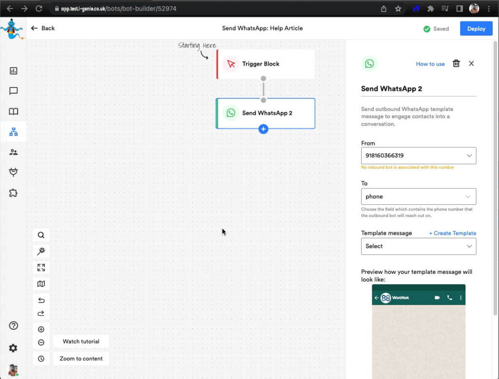499x379 pixels.
Task: Click the undo arrow icon
Action: coord(41,300)
